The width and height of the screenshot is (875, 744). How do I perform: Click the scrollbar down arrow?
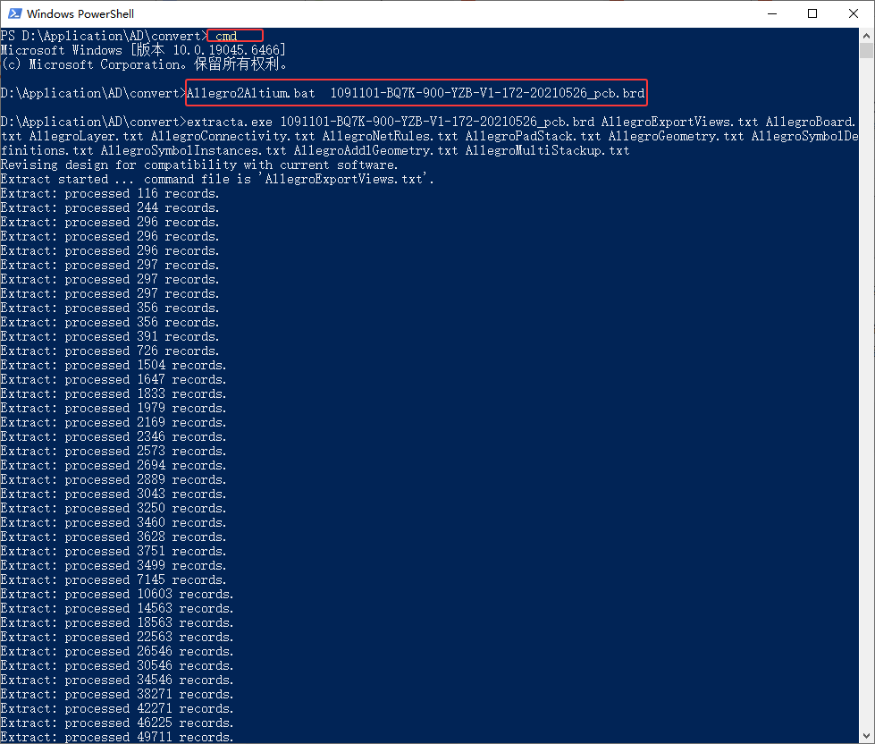tap(866, 736)
